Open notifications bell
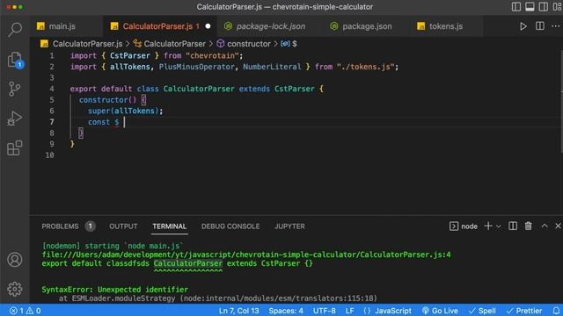This screenshot has height=316, width=563. tap(556, 311)
